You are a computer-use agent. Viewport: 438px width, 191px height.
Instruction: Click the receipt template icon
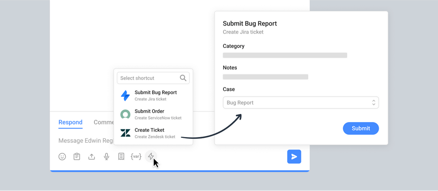[x=121, y=157]
